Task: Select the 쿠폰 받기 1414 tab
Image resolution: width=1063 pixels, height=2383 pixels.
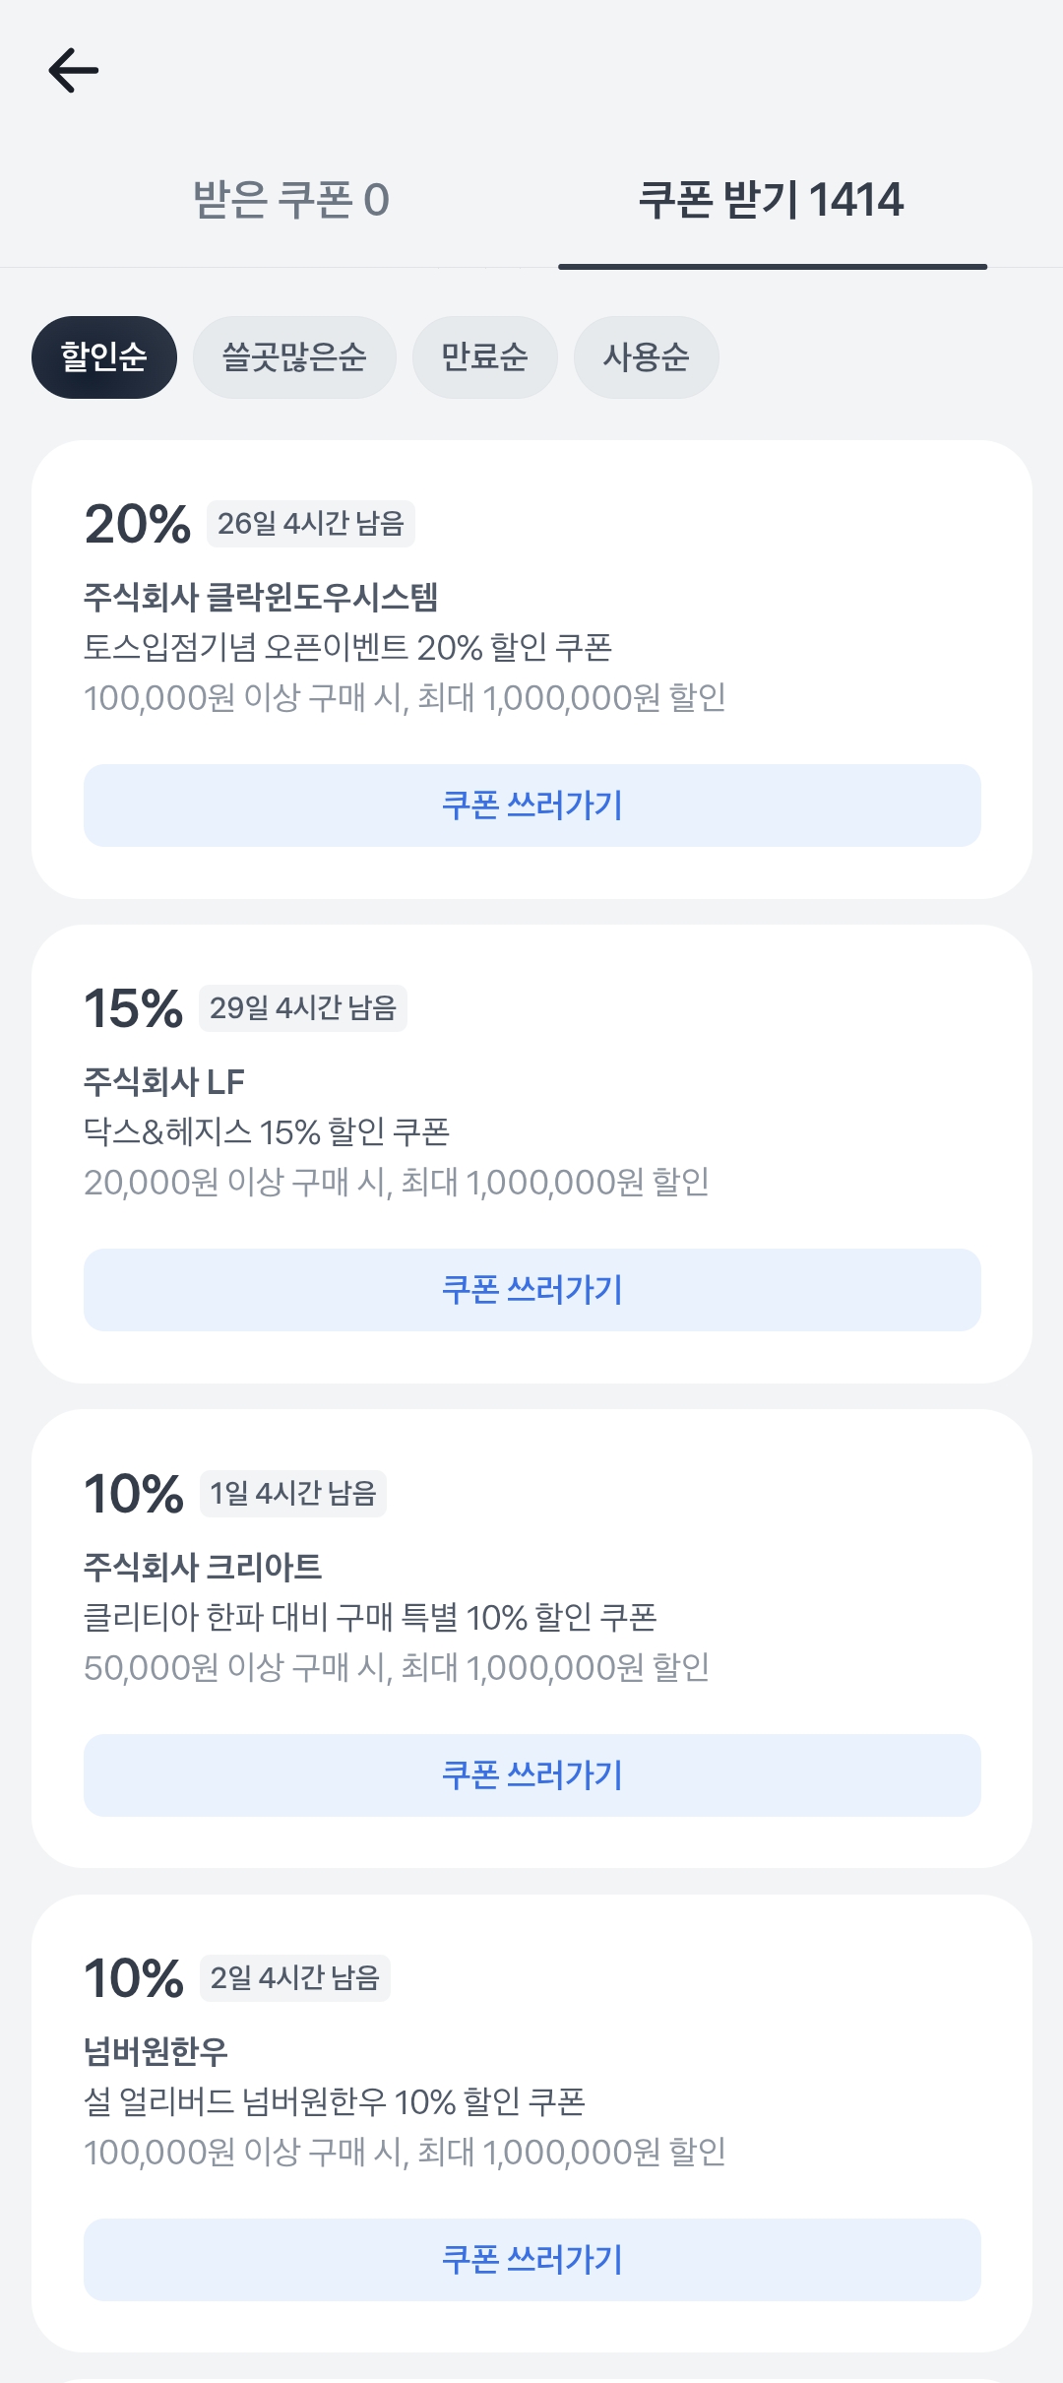Action: point(772,200)
